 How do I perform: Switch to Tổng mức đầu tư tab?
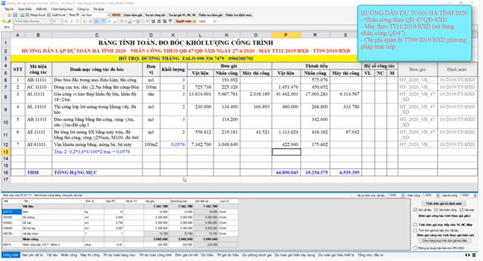pos(371,255)
